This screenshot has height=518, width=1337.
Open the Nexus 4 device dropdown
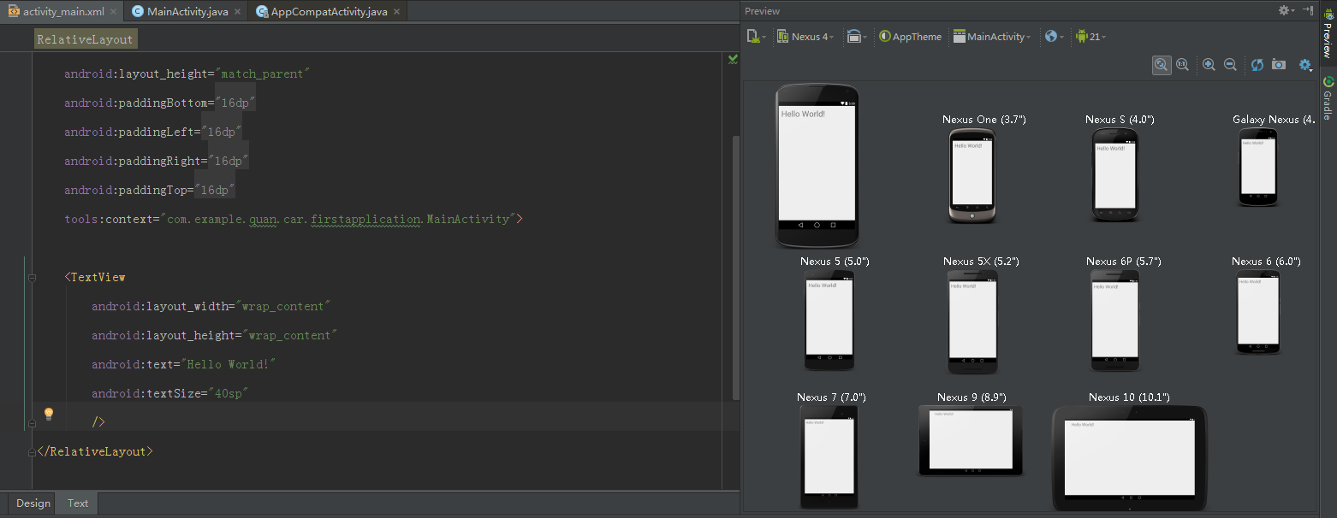coord(805,36)
